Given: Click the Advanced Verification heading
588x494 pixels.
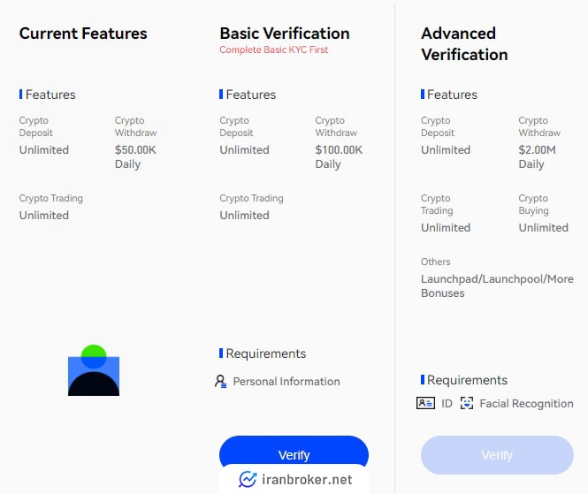Looking at the screenshot, I should [x=464, y=44].
